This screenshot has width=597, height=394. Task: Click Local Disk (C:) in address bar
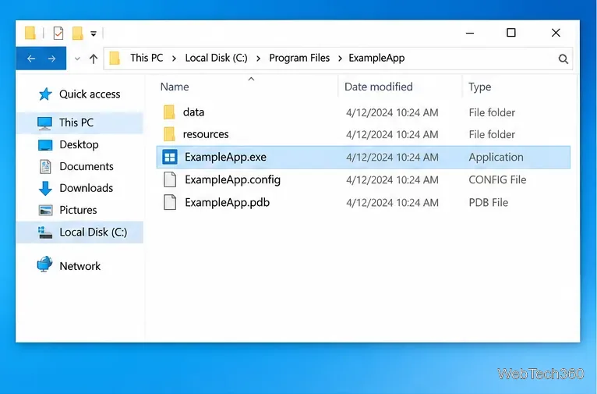(x=216, y=58)
